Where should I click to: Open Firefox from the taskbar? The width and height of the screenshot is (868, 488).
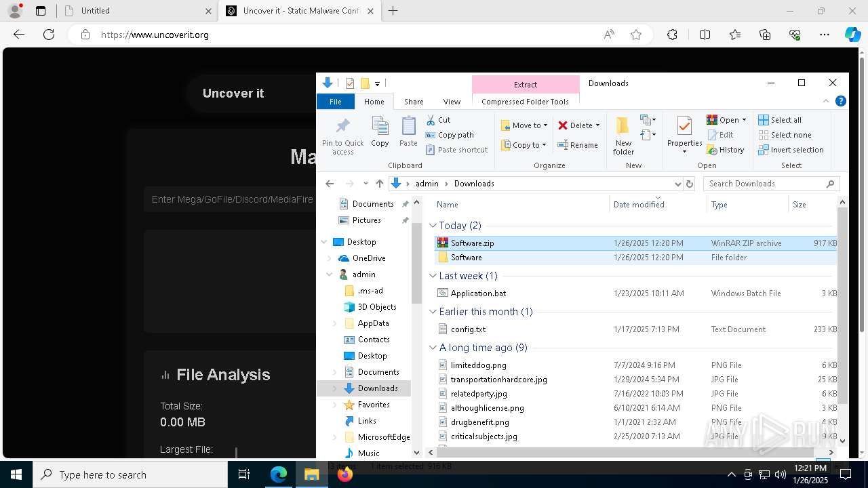pos(344,474)
